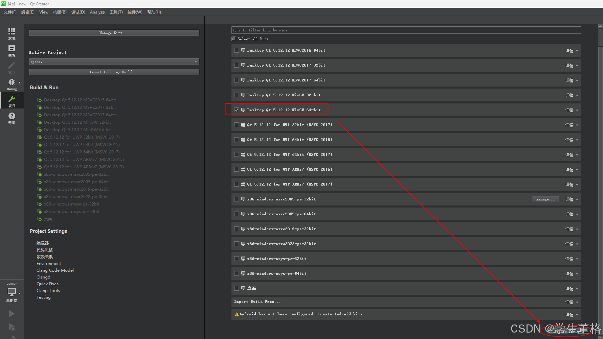Check x86-windows-msvc2005-pe-64bit kit checkbox
Image resolution: width=603 pixels, height=339 pixels.
coord(237,214)
